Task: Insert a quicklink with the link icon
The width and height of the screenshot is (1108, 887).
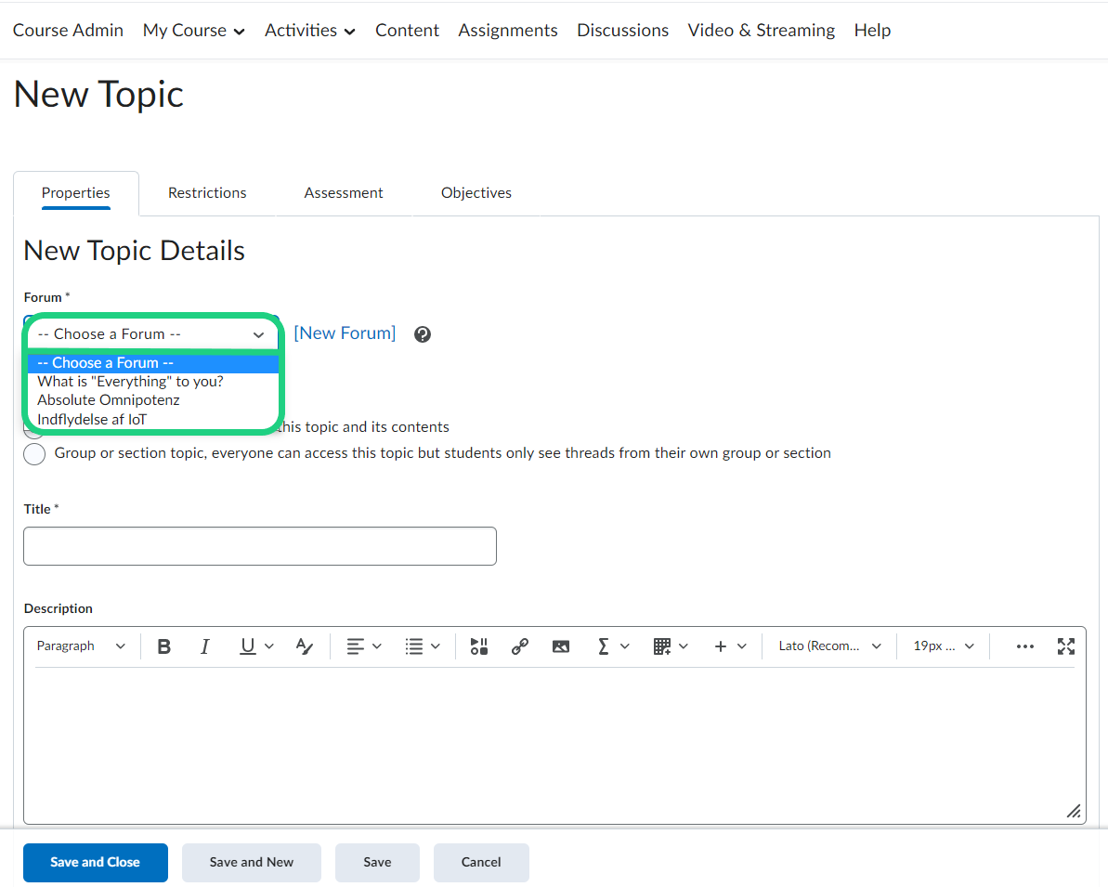Action: point(520,646)
